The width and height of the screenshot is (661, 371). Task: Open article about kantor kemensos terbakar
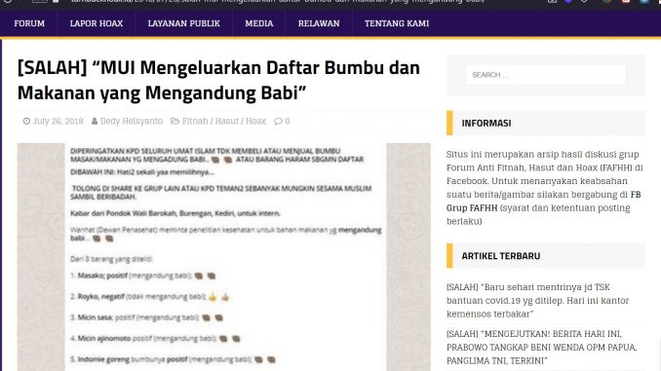point(537,301)
